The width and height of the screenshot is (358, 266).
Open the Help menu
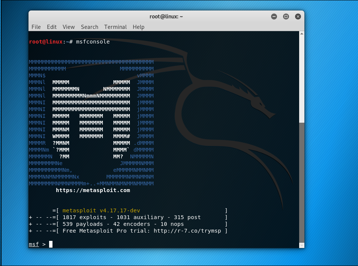tap(138, 27)
